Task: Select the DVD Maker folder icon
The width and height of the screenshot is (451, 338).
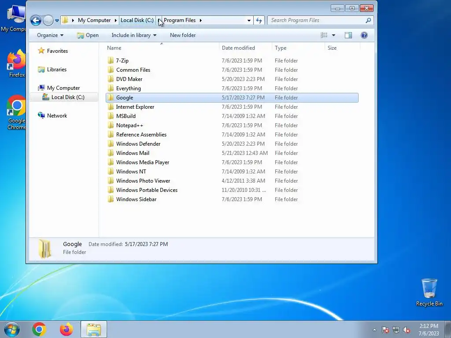Action: pos(111,79)
